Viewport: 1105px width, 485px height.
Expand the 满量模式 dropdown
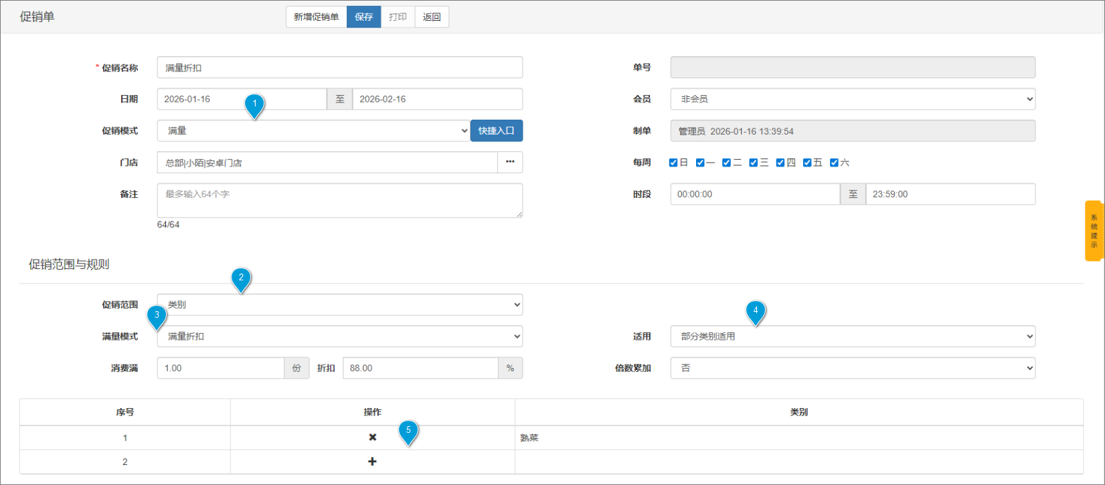click(339, 336)
